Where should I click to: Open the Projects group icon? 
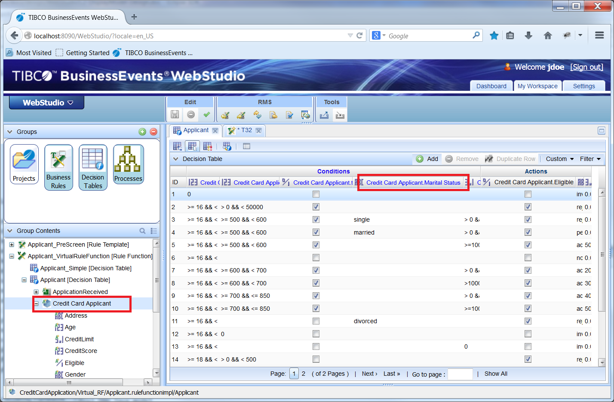24,164
